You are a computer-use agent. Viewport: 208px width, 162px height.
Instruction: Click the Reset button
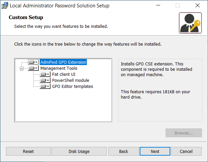click(28, 151)
